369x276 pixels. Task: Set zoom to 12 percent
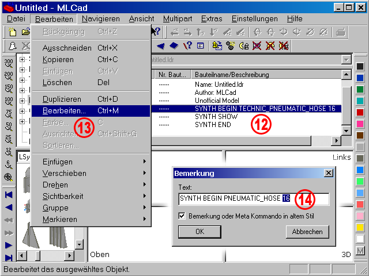[9, 152]
